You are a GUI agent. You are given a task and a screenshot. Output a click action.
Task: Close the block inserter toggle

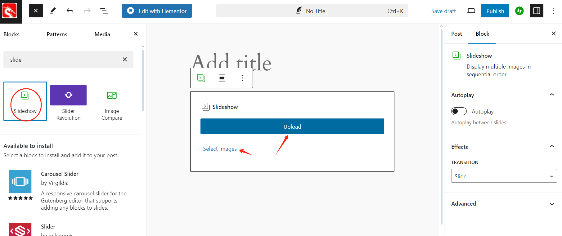(36, 11)
